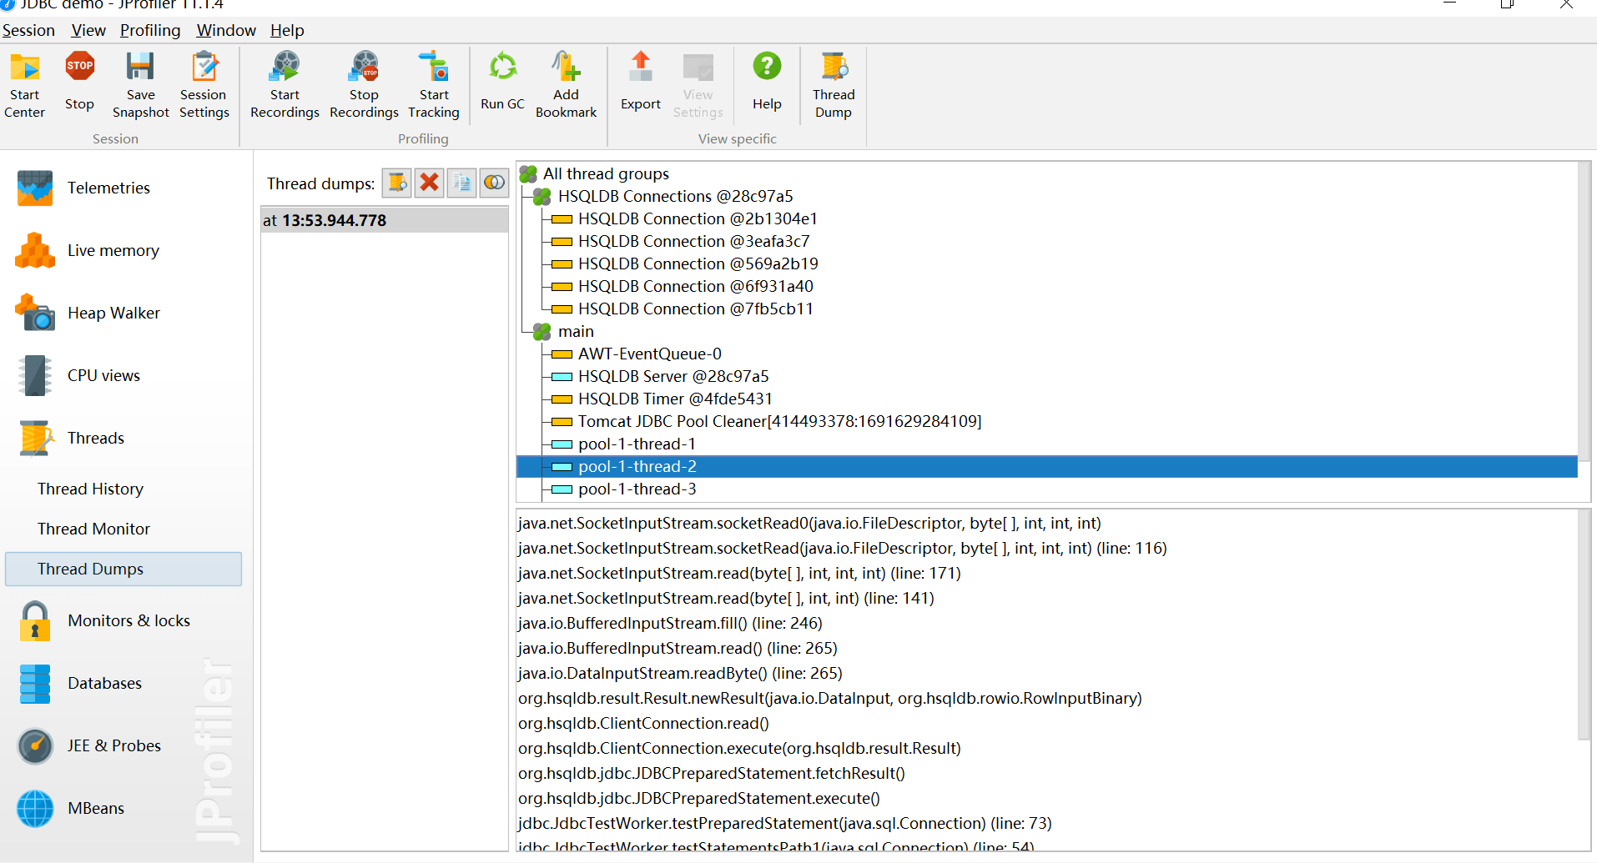The width and height of the screenshot is (1597, 863).
Task: Switch to the Thread History view
Action: [x=90, y=489]
